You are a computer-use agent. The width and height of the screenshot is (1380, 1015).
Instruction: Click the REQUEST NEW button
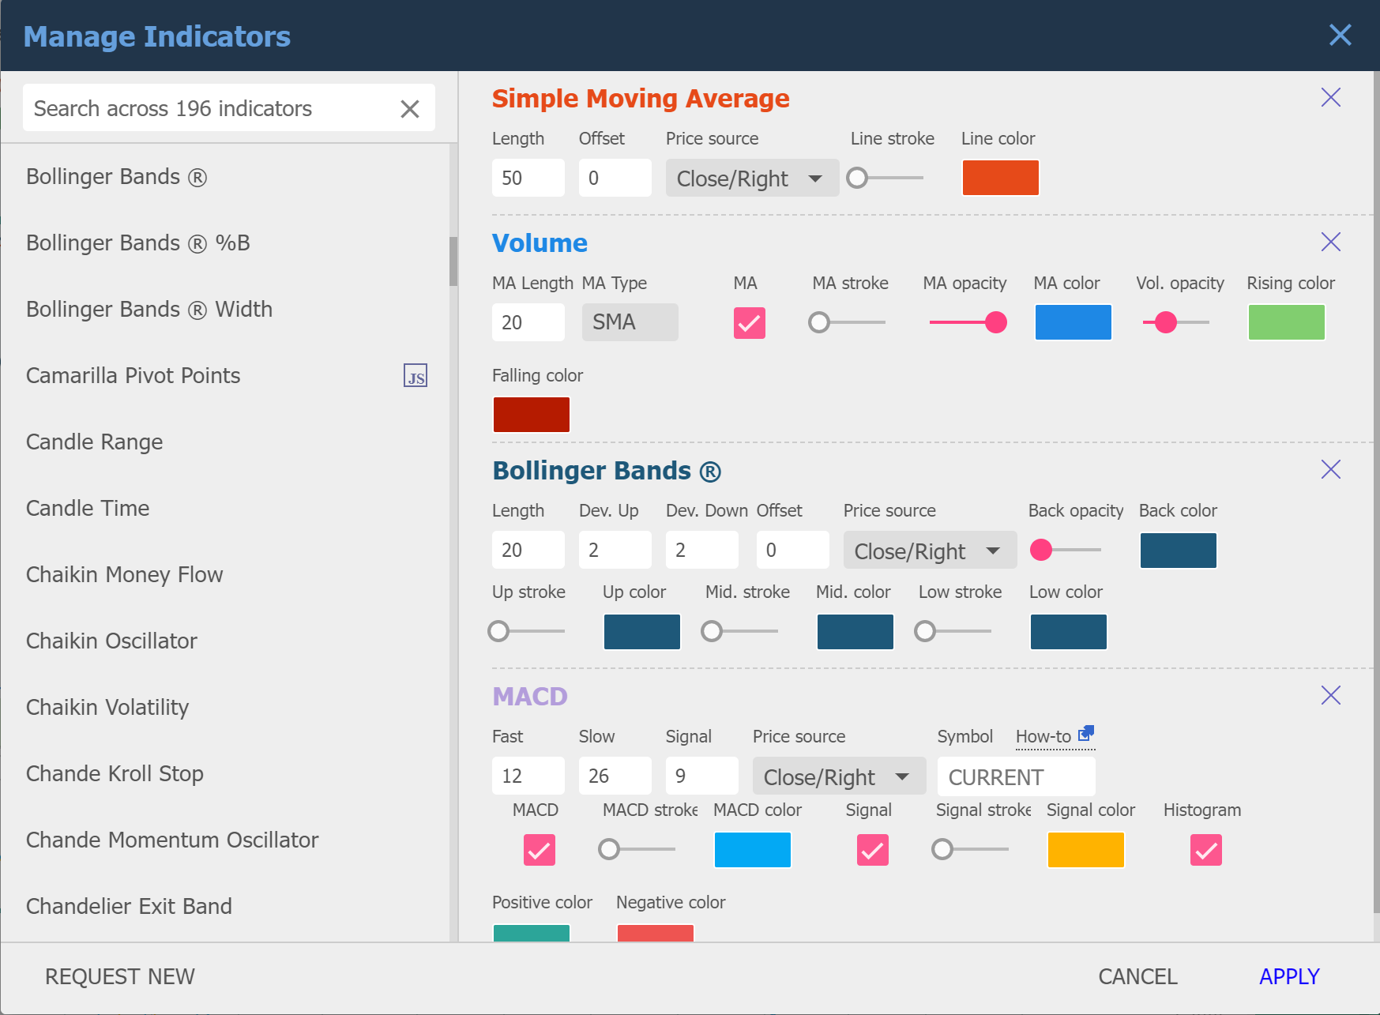click(120, 977)
